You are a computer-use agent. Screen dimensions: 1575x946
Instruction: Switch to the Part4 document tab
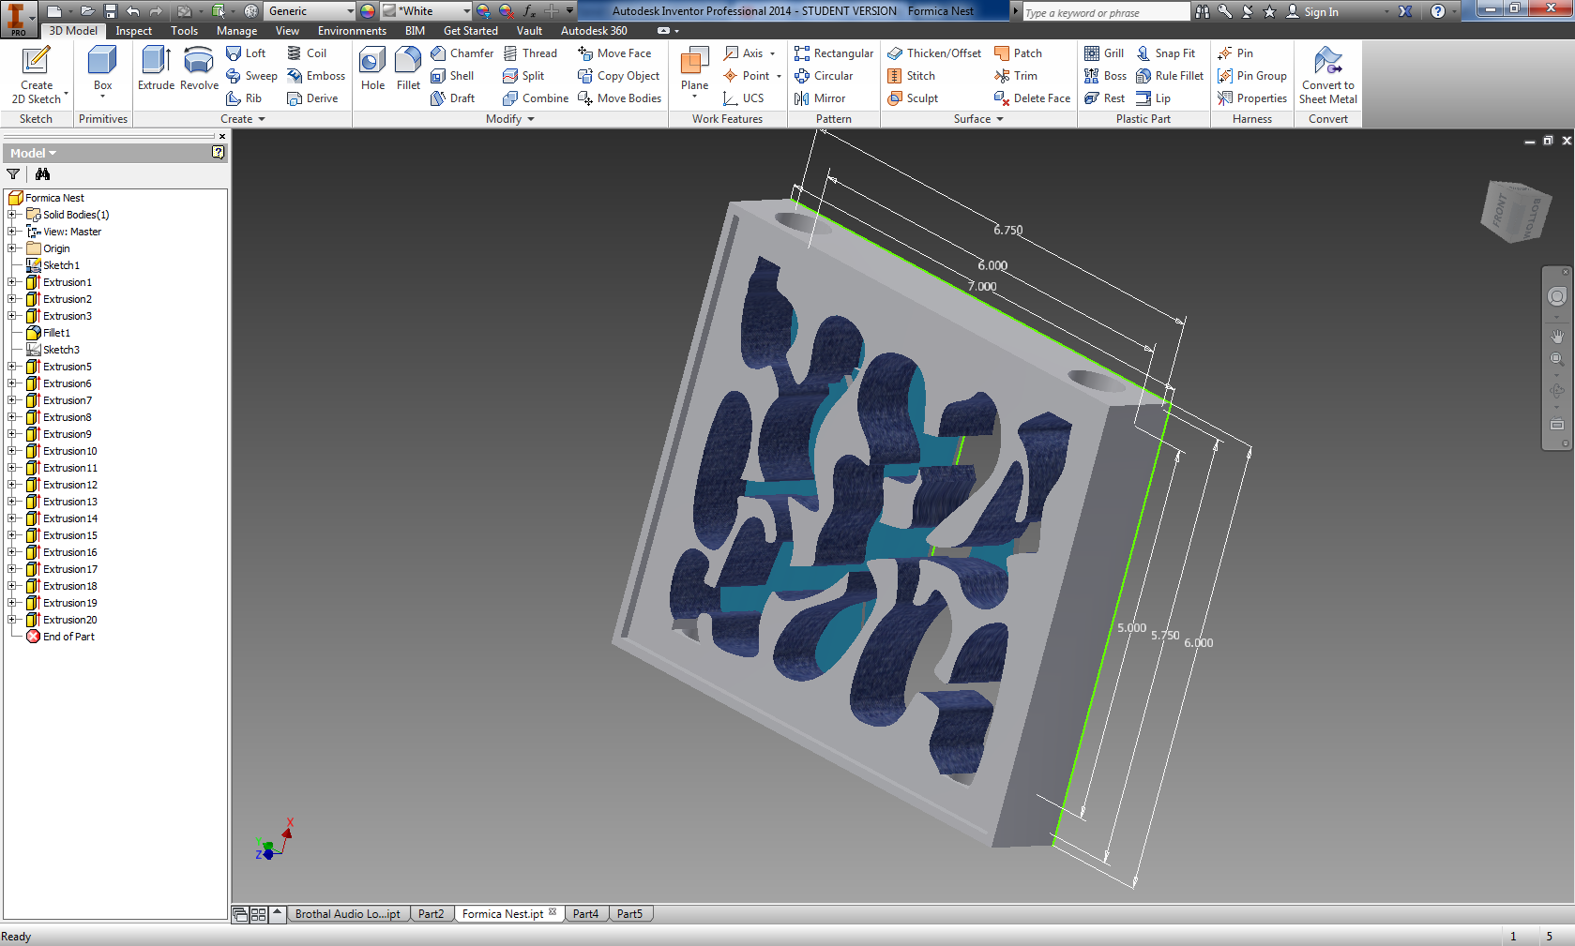point(585,914)
